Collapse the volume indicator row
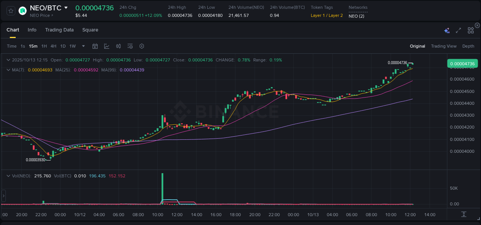The image size is (481, 225). (8, 175)
